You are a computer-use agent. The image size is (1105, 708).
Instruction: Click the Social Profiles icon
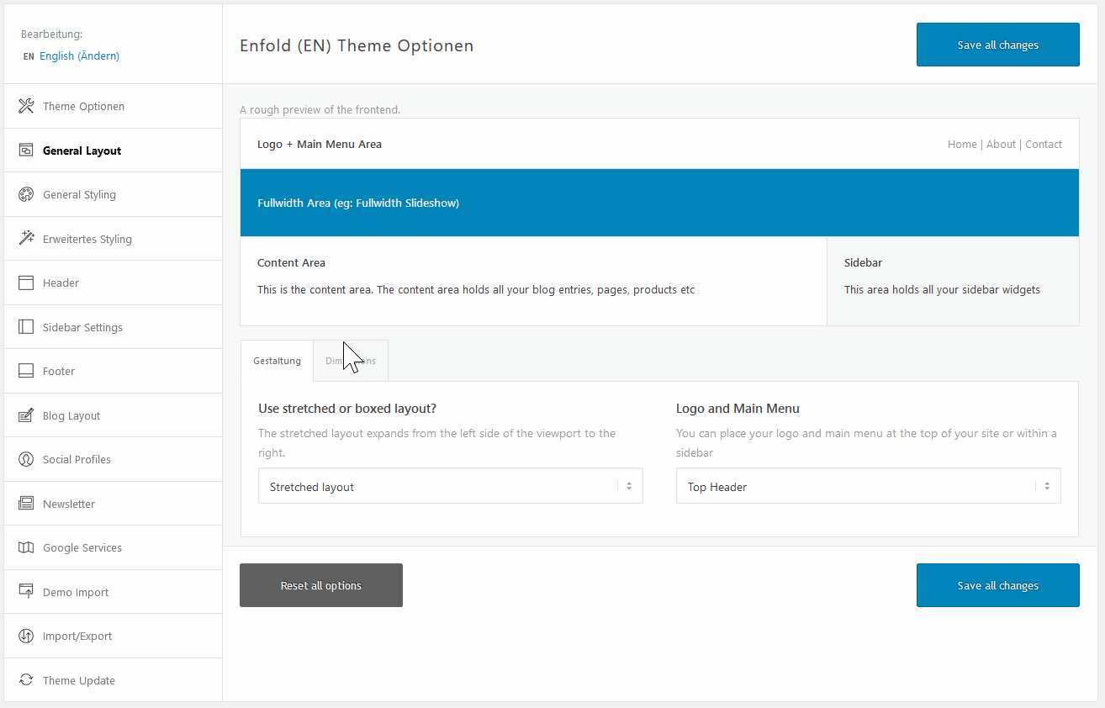pos(26,460)
